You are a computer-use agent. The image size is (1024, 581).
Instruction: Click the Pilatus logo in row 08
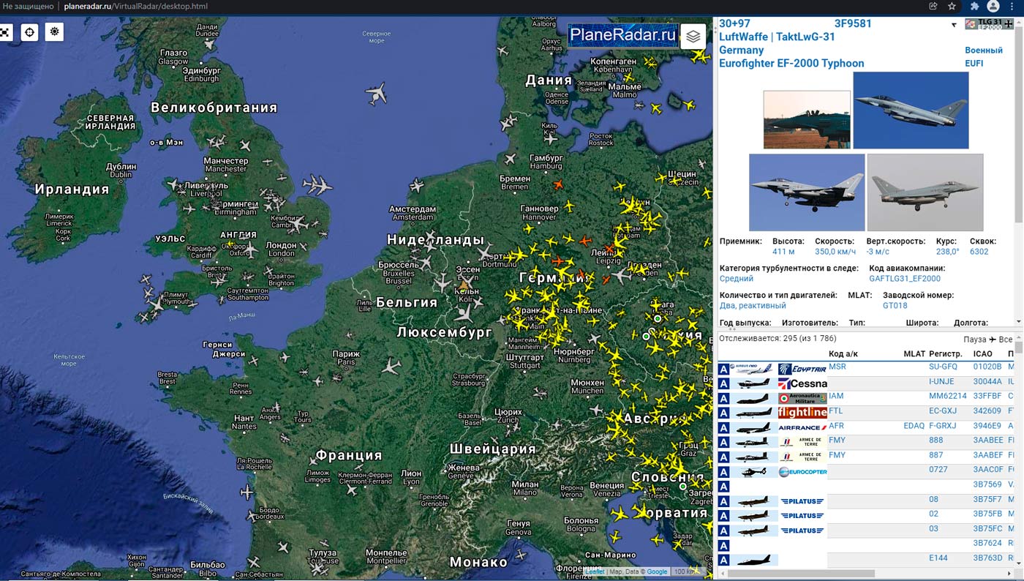point(802,501)
